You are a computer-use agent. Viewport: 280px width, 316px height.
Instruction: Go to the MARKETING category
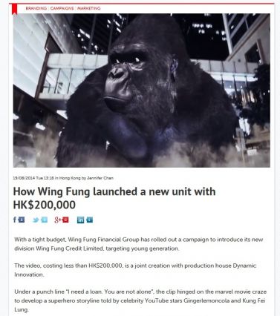pyautogui.click(x=88, y=8)
